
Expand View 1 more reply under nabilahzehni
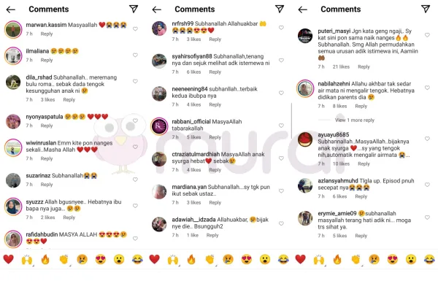pyautogui.click(x=355, y=120)
